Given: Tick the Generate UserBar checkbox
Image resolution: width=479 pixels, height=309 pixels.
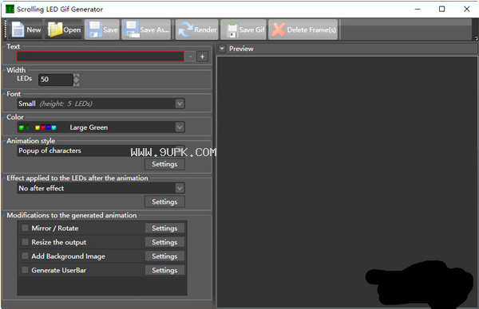Looking at the screenshot, I should point(25,270).
